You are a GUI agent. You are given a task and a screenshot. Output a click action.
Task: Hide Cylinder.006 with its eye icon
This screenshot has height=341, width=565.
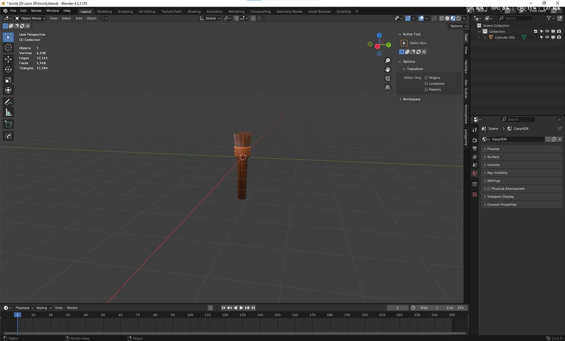click(547, 38)
